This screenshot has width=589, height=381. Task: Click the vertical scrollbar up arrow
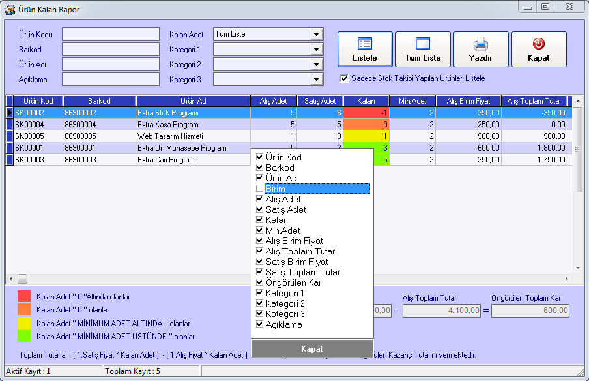[578, 100]
